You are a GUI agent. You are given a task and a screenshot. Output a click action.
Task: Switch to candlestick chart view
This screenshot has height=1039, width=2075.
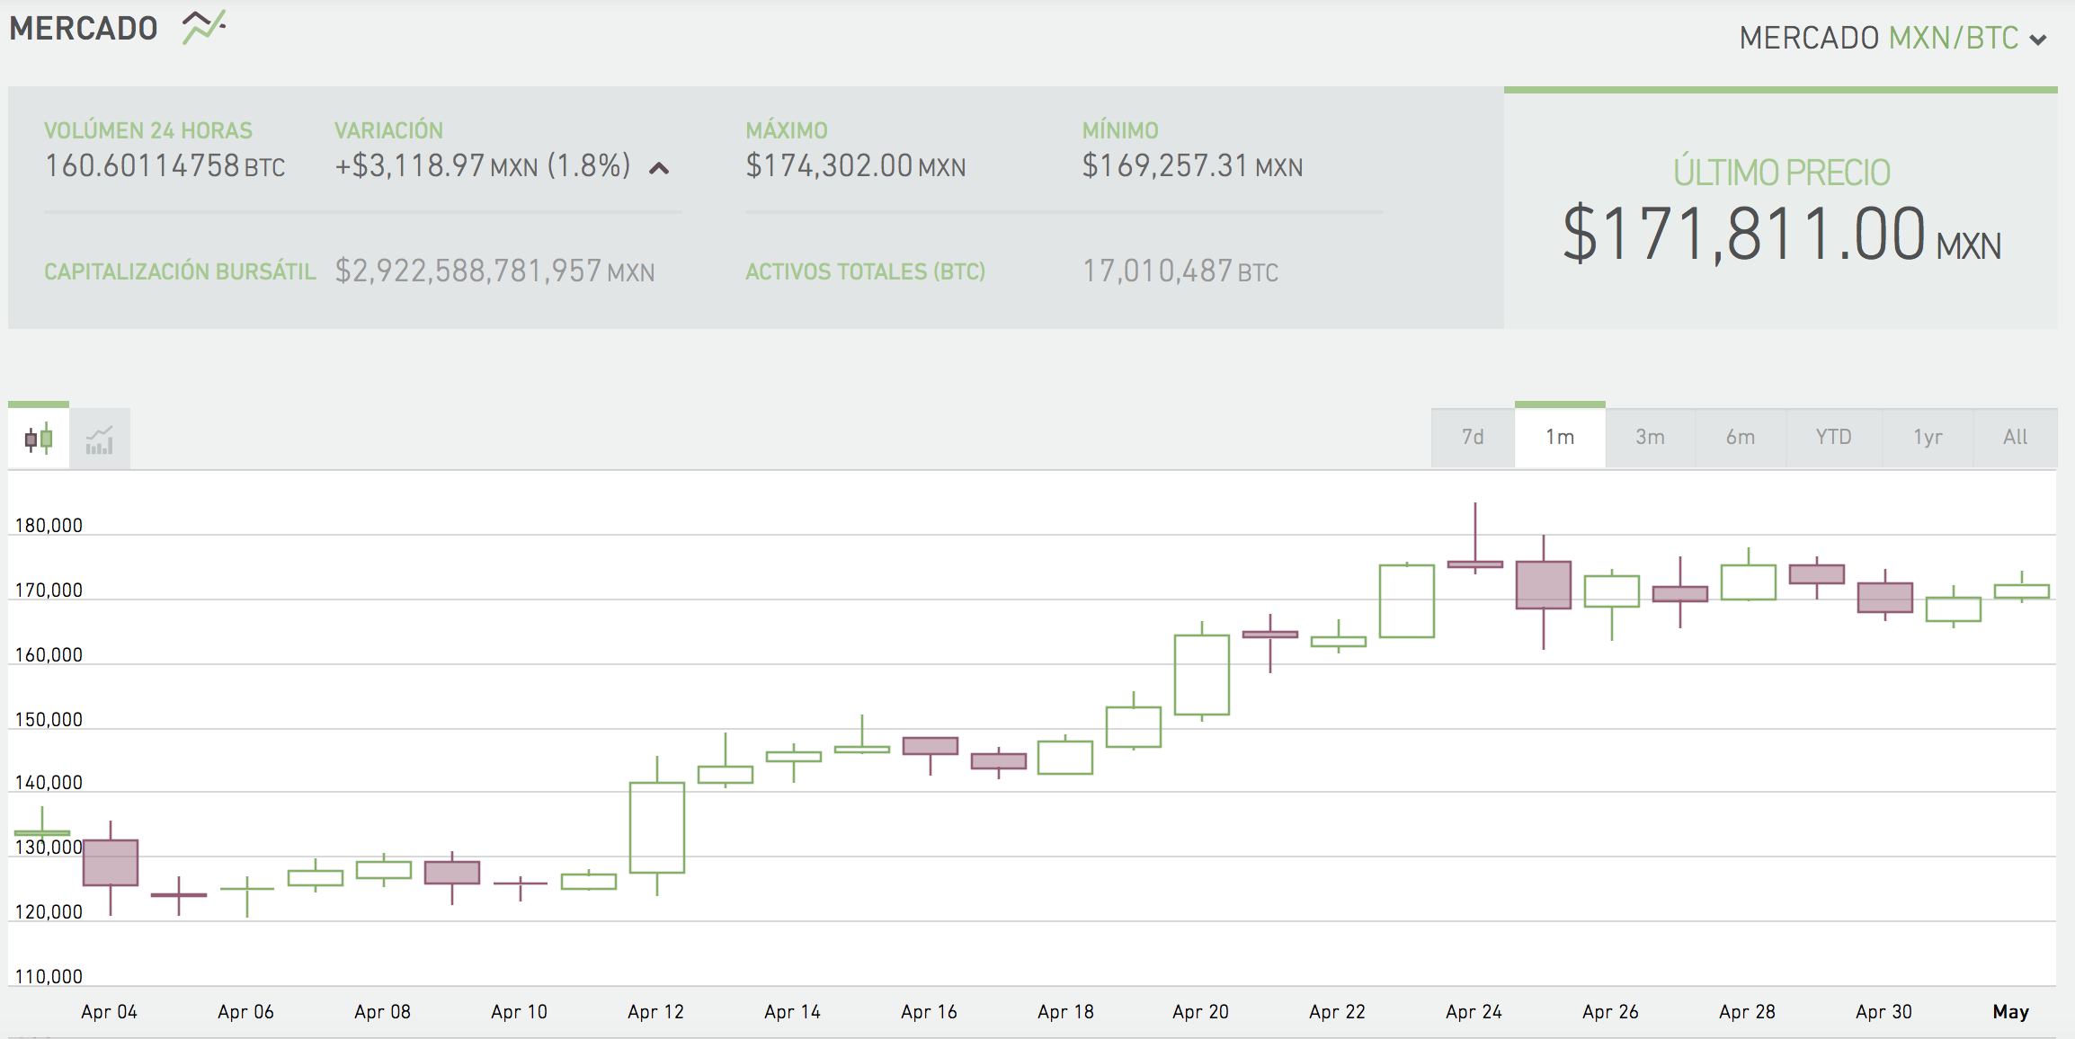coord(39,439)
